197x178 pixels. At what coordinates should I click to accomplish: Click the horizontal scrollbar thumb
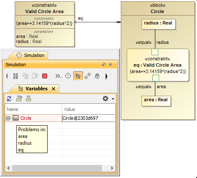click(x=57, y=168)
